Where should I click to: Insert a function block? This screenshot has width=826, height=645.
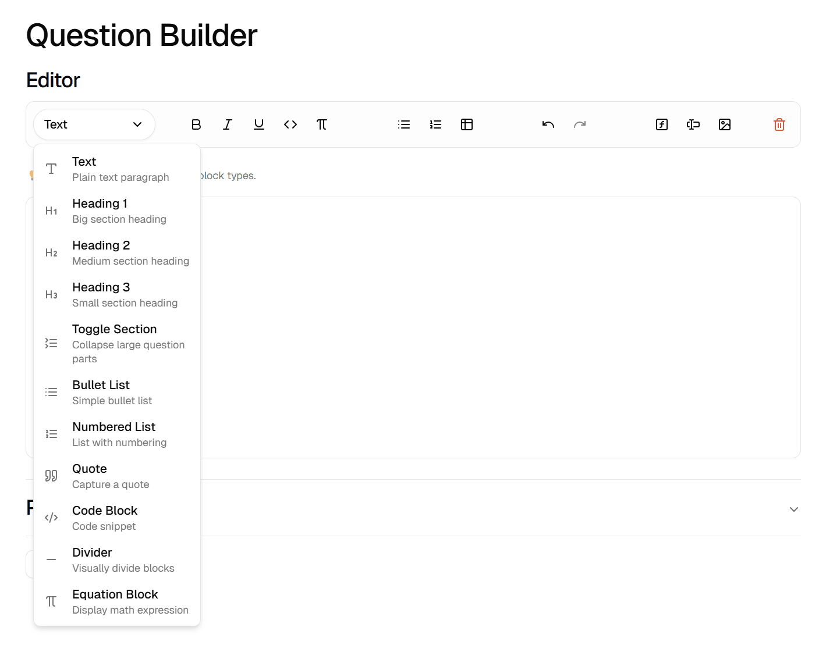click(x=661, y=124)
